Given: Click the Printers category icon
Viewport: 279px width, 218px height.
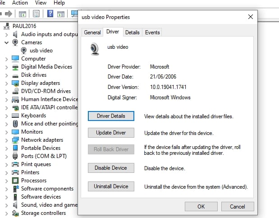Looking at the screenshot, I should (x=15, y=172).
